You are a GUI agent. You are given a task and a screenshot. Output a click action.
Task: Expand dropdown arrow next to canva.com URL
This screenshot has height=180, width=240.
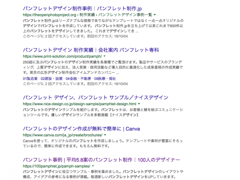tap(105, 135)
